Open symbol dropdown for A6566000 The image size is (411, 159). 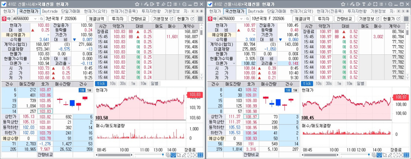35,19
